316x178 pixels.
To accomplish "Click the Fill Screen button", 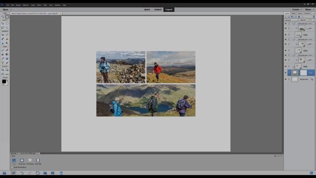I will [30, 162].
